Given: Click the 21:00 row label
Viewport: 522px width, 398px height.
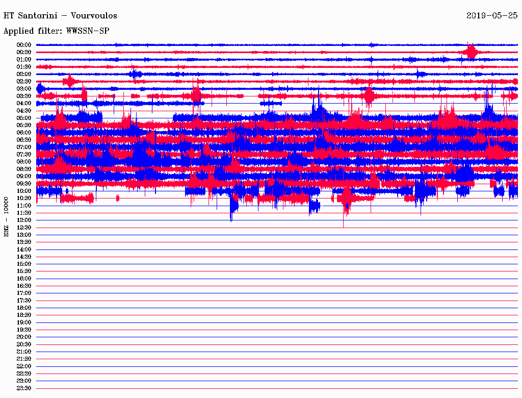Looking at the screenshot, I should tap(24, 352).
